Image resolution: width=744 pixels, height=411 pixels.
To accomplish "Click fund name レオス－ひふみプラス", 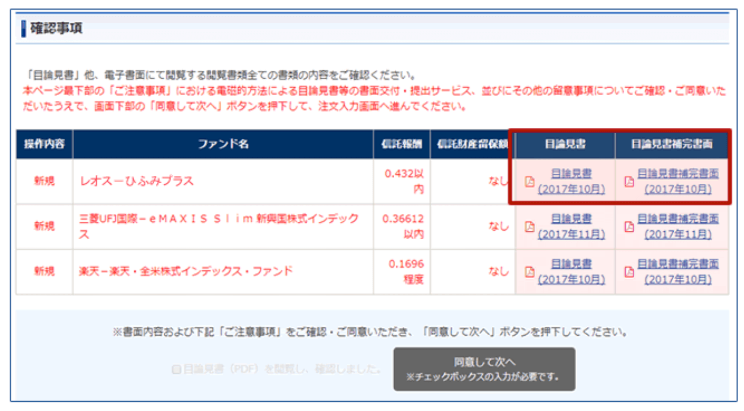I will 137,181.
